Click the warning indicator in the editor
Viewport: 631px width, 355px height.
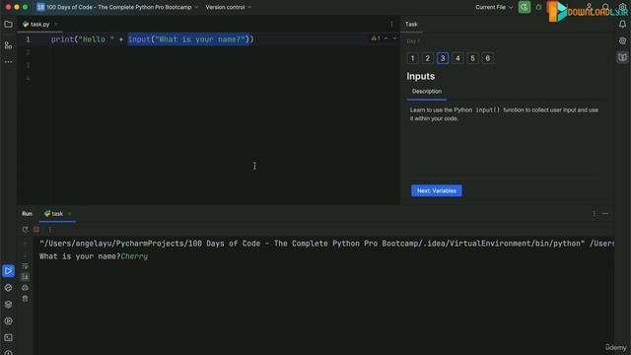coord(375,38)
